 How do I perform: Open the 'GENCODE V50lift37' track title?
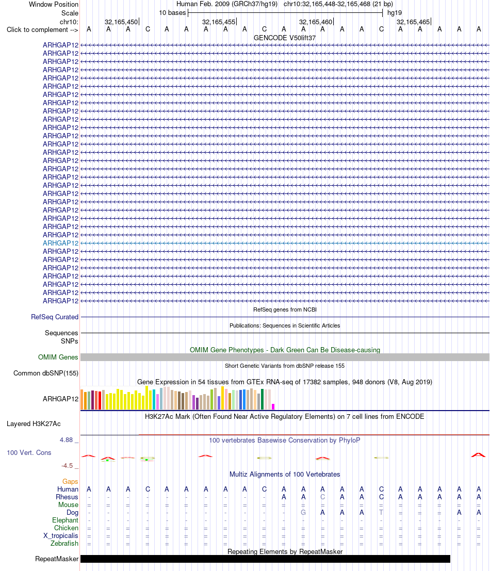(x=285, y=38)
